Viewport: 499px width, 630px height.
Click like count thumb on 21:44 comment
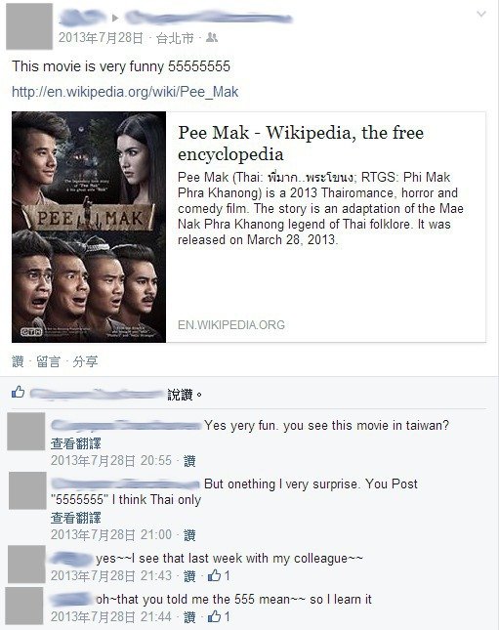point(214,616)
